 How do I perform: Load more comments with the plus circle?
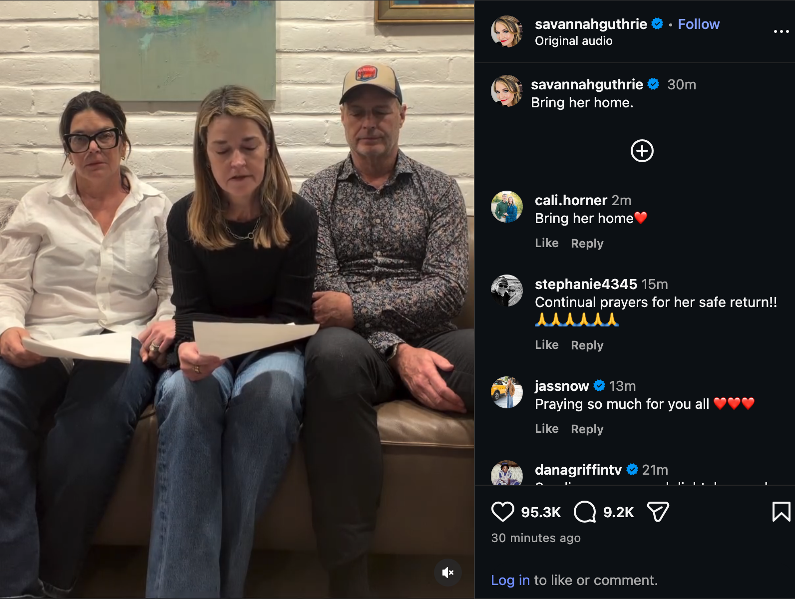tap(642, 151)
